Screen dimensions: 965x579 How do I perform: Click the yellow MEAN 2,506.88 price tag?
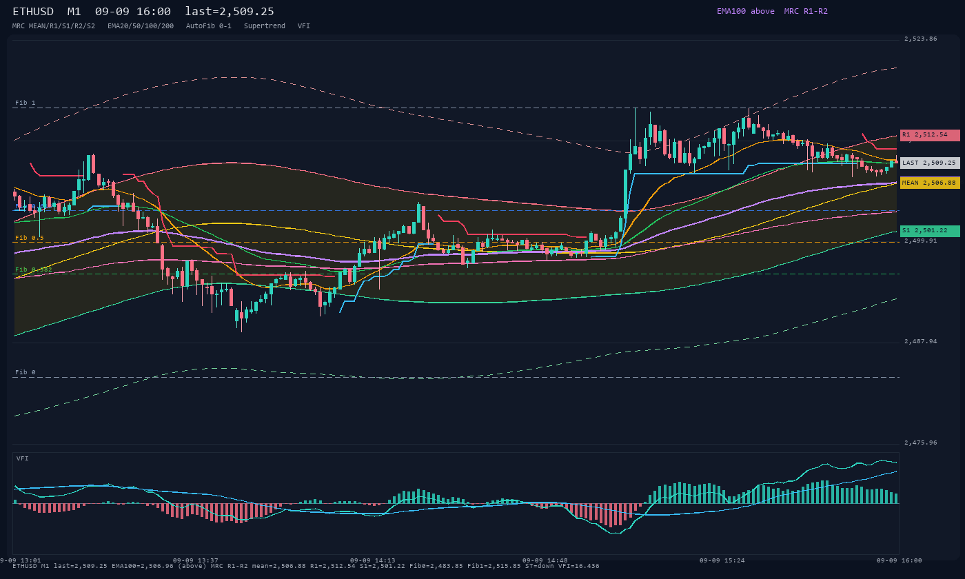[930, 183]
